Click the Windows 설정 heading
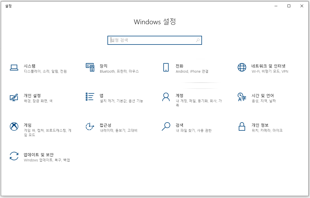310x198 pixels. [155, 22]
